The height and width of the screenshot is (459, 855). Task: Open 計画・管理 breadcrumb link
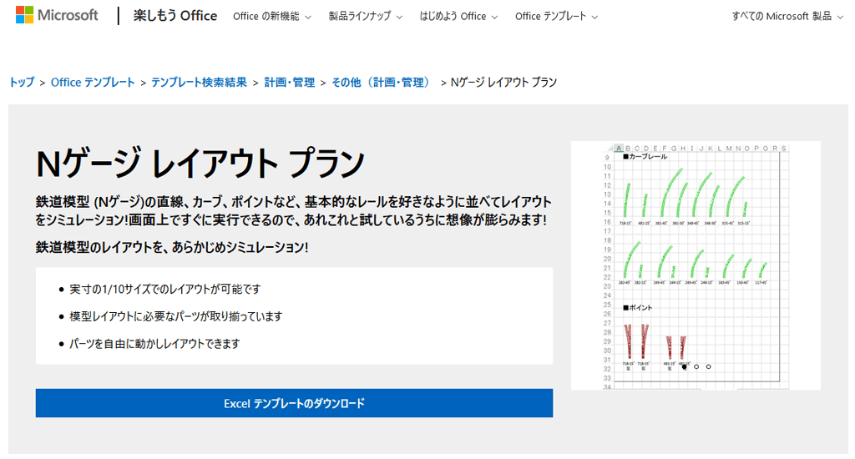click(290, 83)
